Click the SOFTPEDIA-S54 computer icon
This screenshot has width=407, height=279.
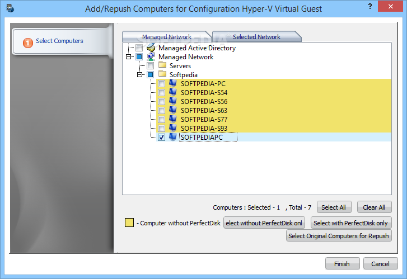pos(173,92)
